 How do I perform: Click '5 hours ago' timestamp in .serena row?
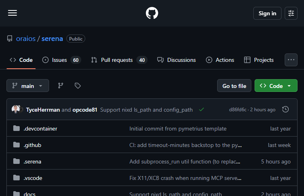(x=276, y=161)
